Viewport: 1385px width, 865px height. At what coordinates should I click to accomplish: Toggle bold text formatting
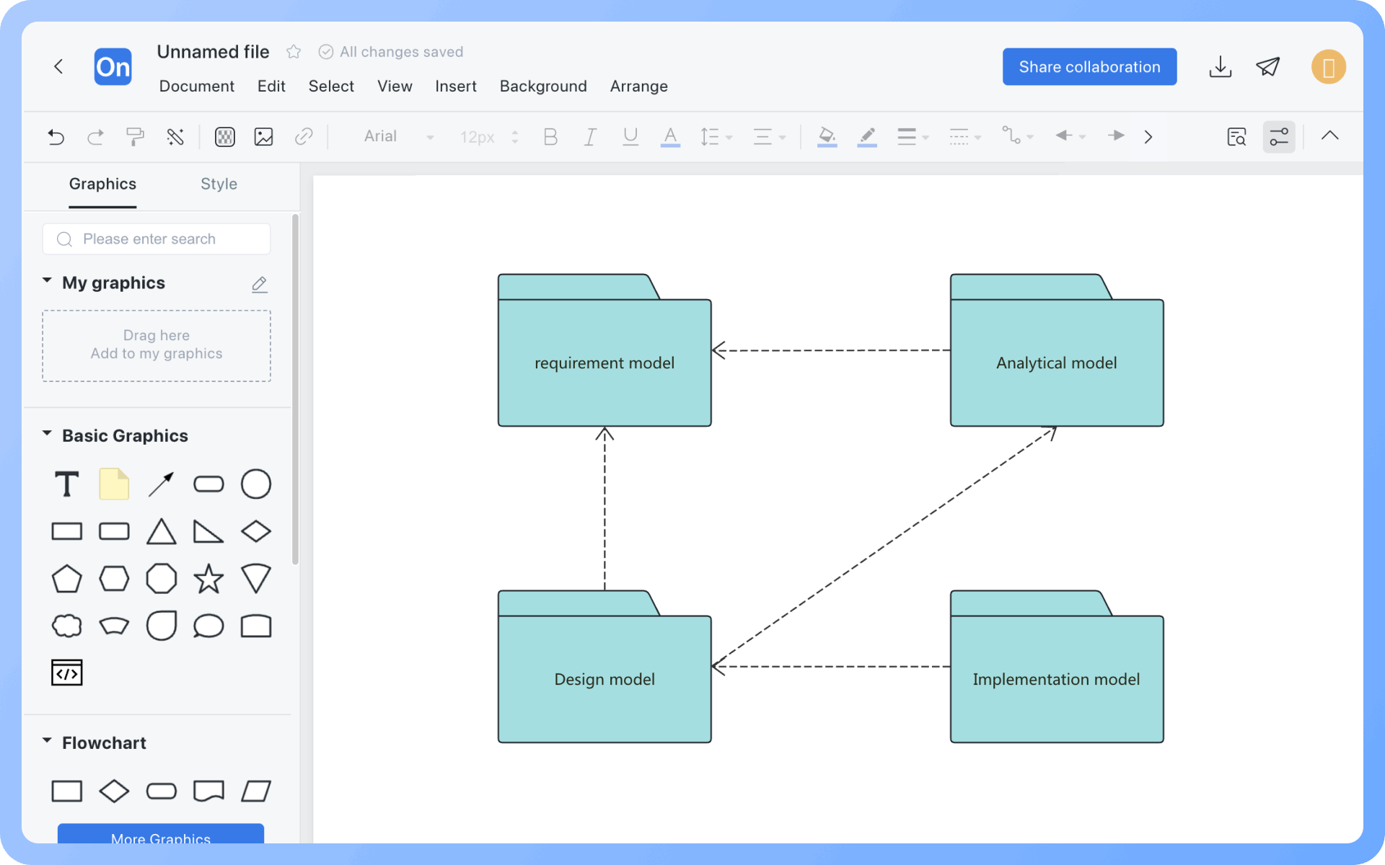550,136
